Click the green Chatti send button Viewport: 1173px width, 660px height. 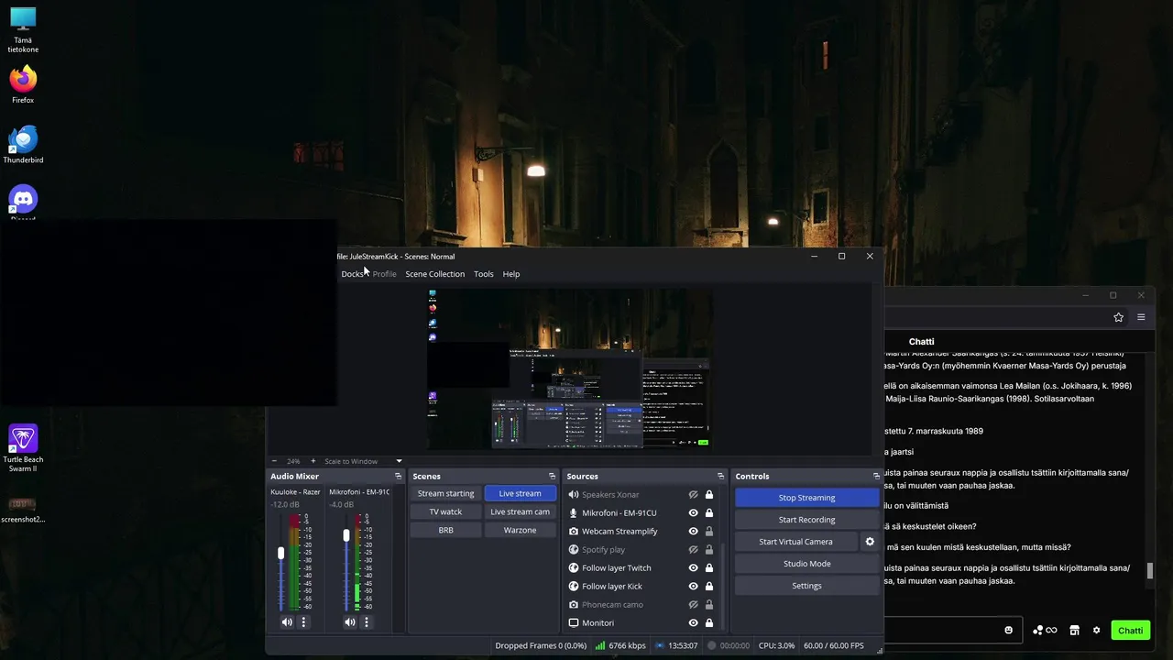click(1130, 631)
